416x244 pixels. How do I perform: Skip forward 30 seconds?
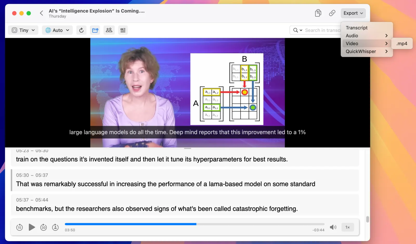[x=43, y=227]
